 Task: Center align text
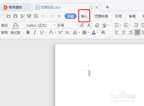tap(124, 32)
